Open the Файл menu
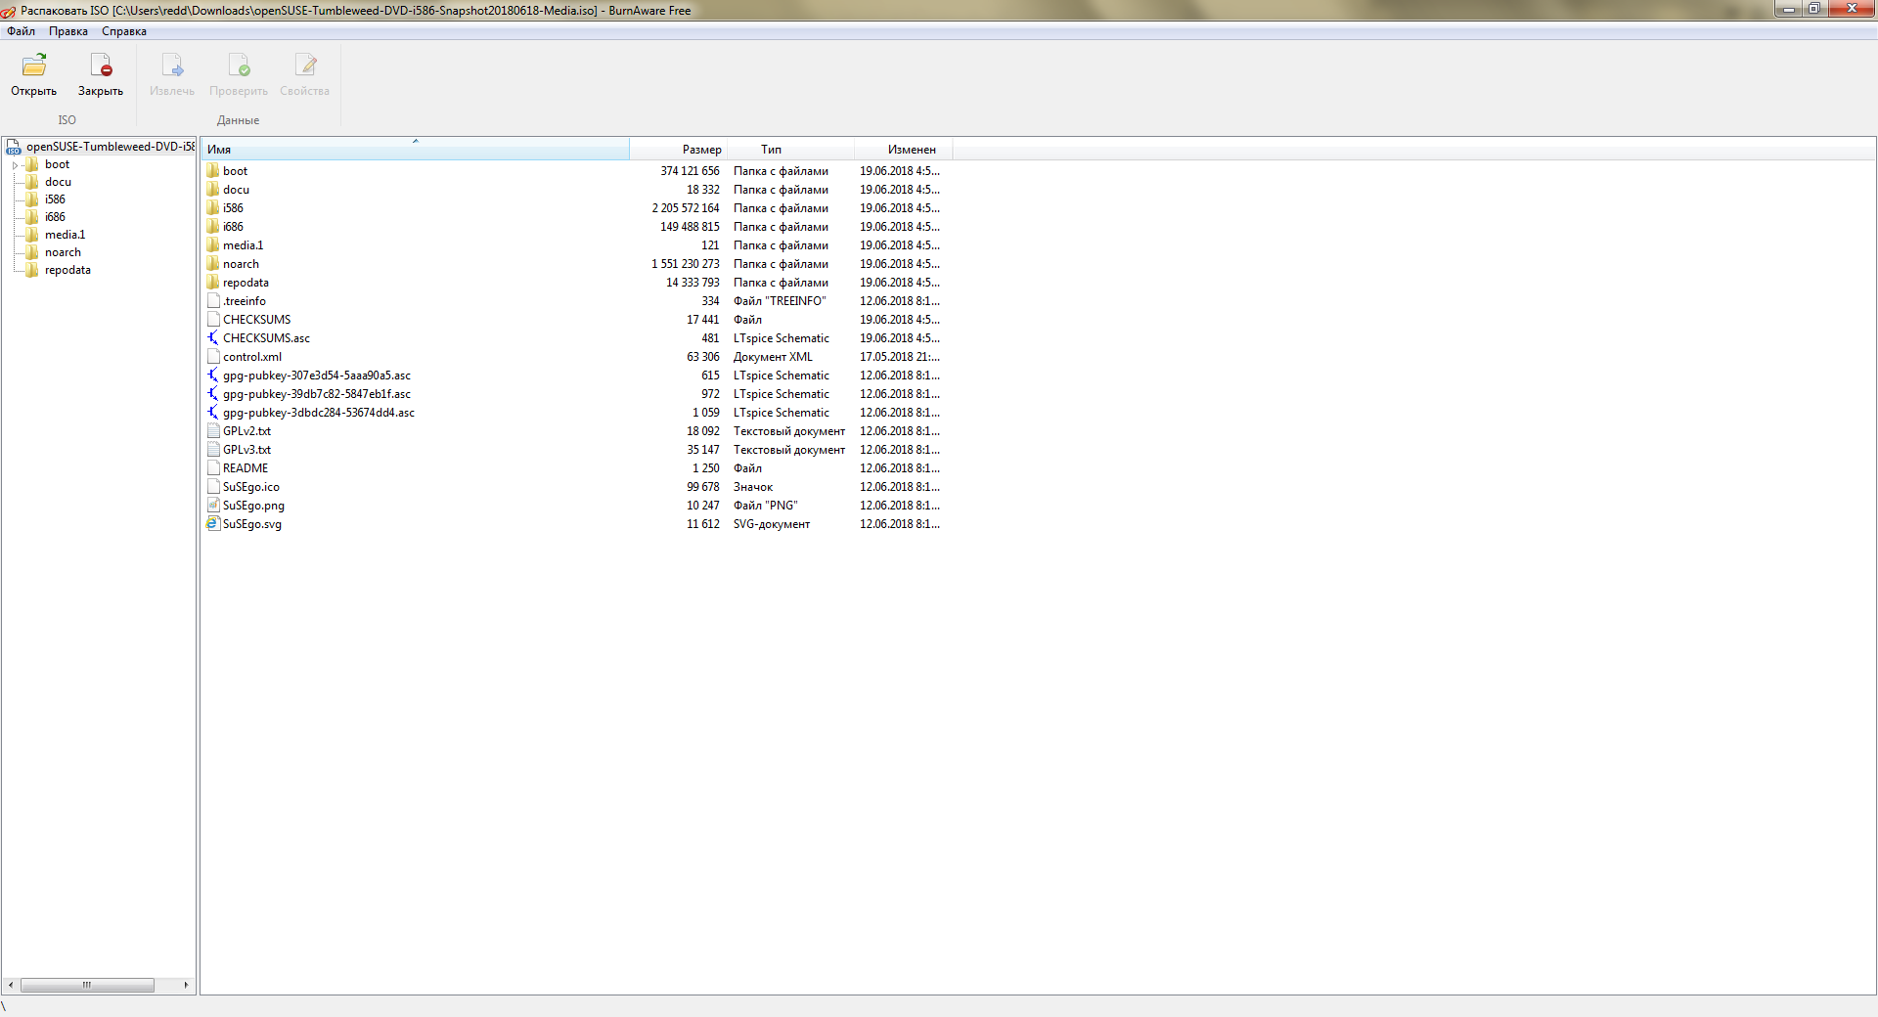1878x1017 pixels. [21, 31]
